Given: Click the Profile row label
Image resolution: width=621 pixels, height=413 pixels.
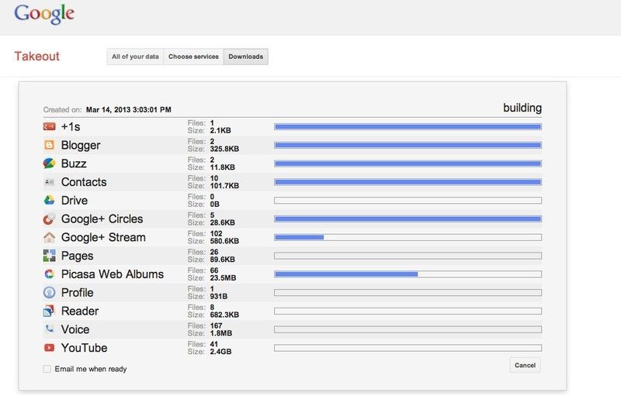Looking at the screenshot, I should [x=77, y=293].
